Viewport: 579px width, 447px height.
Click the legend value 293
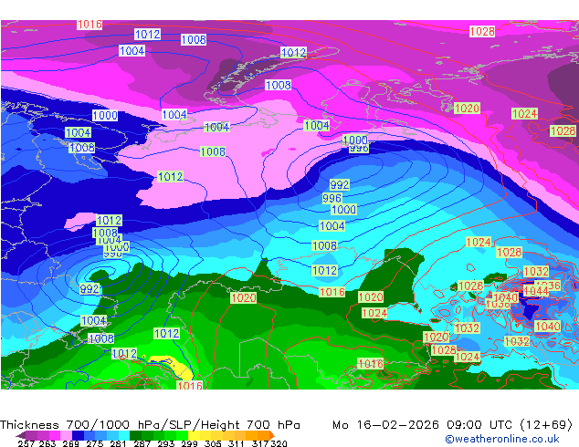[x=165, y=443]
